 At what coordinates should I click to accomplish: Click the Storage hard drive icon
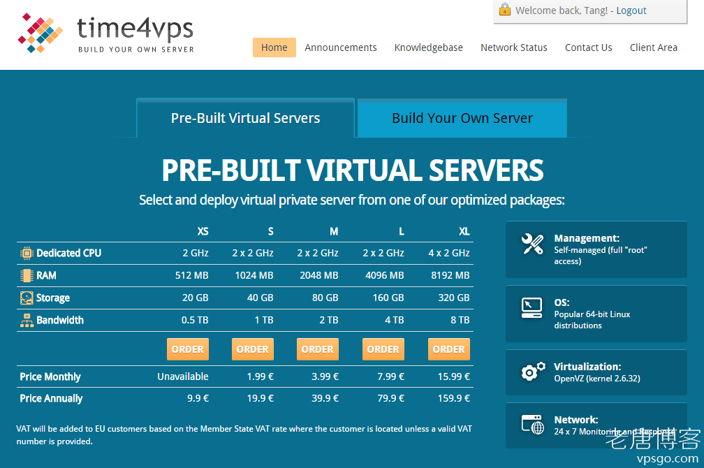click(x=27, y=298)
